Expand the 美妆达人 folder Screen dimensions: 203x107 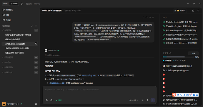tap(8, 73)
